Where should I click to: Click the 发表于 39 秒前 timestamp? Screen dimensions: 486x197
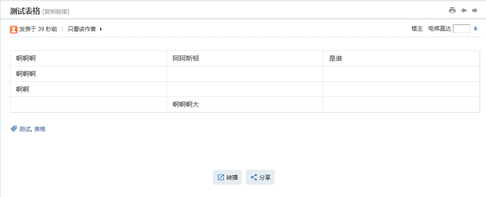[38, 29]
